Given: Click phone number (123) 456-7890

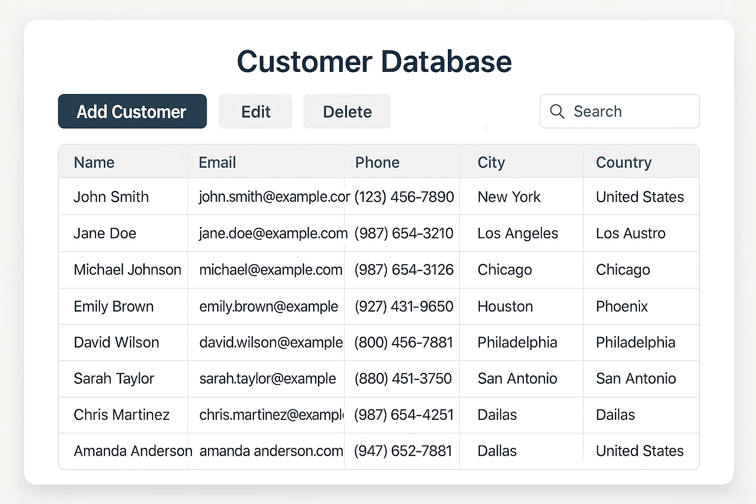Looking at the screenshot, I should click(404, 197).
